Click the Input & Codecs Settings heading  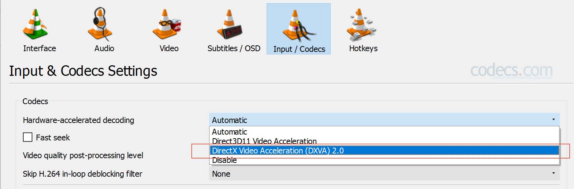point(83,71)
